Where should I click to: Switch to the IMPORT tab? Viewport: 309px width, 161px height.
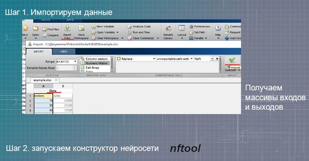click(x=39, y=52)
